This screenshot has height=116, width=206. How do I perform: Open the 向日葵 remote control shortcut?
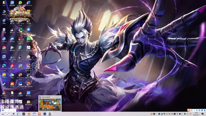pos(12,85)
